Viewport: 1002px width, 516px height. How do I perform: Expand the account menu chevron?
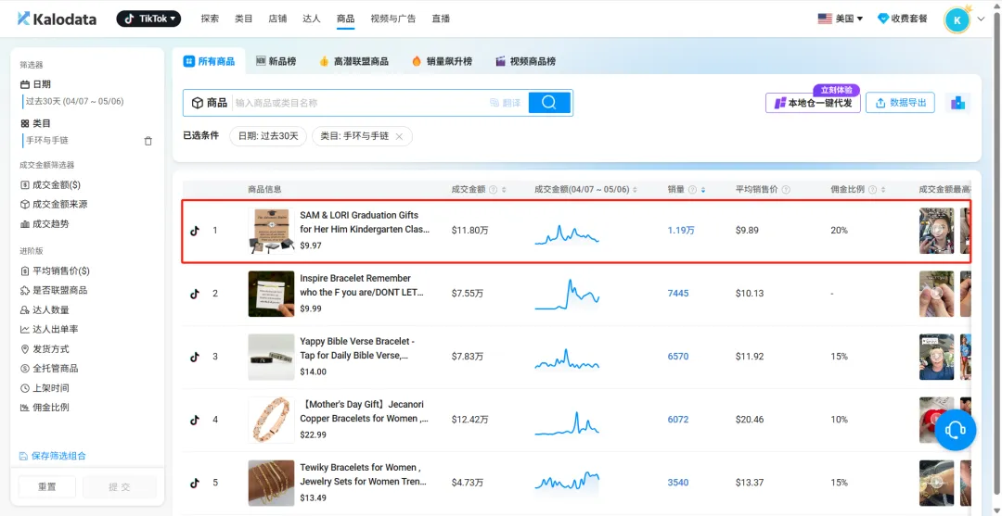click(982, 19)
